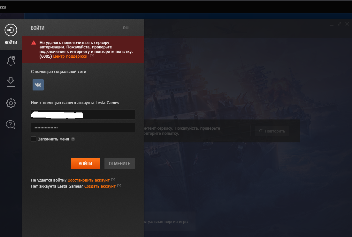Open the downloads arrow icon in sidebar
Image resolution: width=352 pixels, height=237 pixels.
11,82
